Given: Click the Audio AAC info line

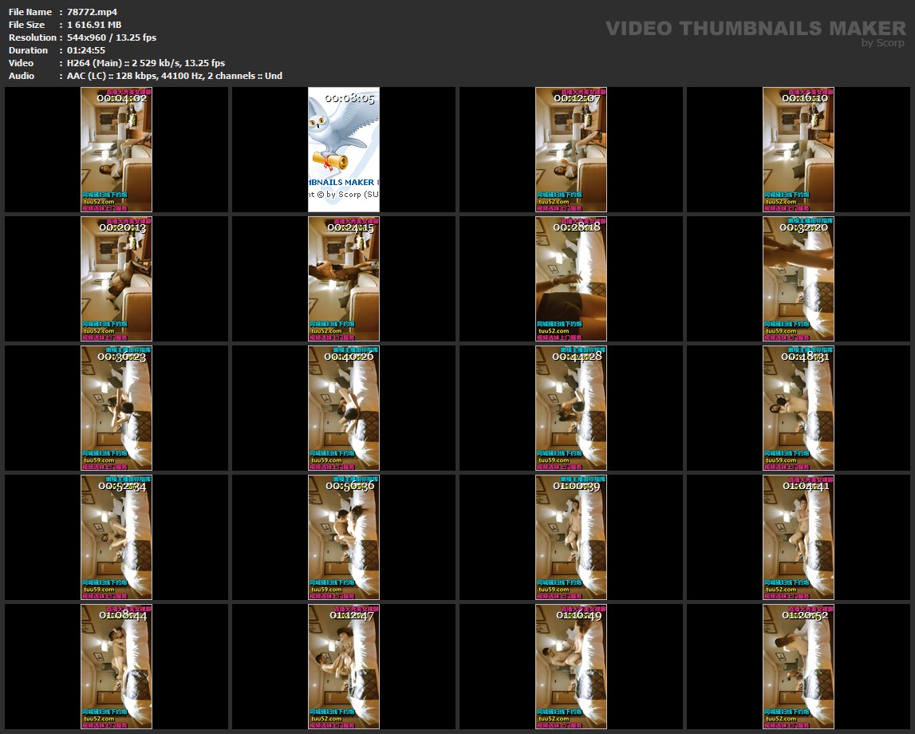Looking at the screenshot, I should coord(174,76).
